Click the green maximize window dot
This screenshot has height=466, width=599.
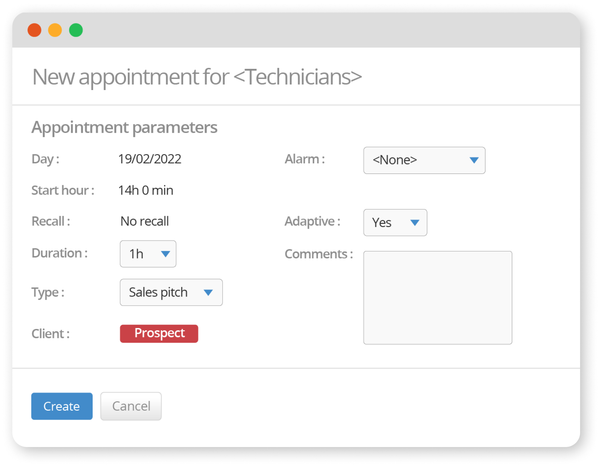[76, 30]
